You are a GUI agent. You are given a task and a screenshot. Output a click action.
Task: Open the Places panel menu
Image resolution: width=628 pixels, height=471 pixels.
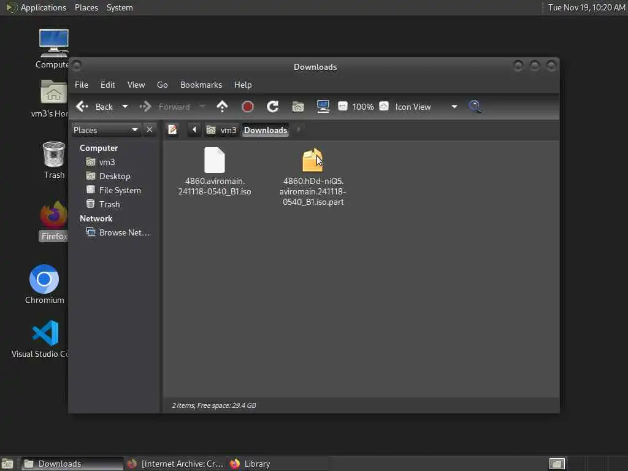pyautogui.click(x=86, y=7)
